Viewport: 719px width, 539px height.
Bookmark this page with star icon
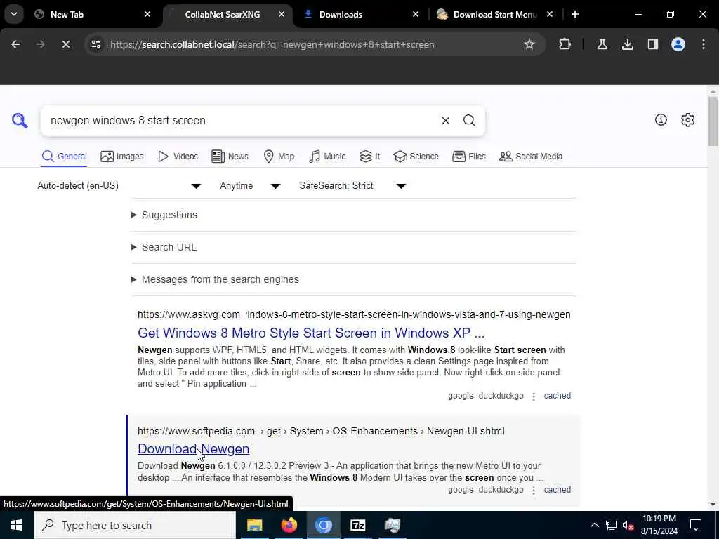pyautogui.click(x=529, y=44)
